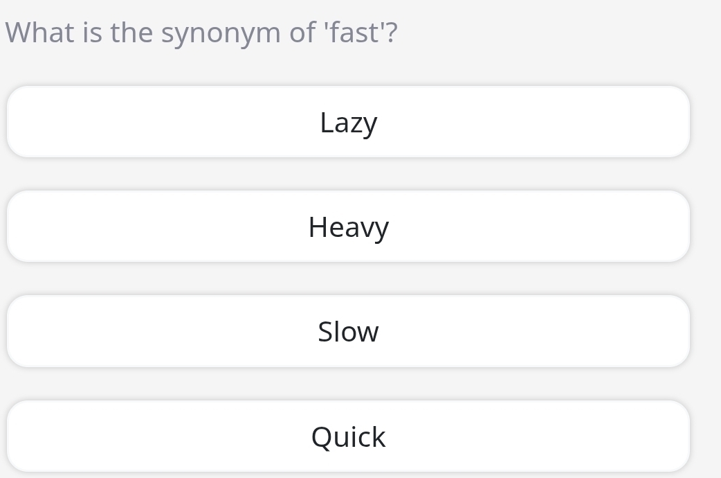Click the word 'Heavy' in its card
The width and height of the screenshot is (721, 478).
(x=348, y=227)
